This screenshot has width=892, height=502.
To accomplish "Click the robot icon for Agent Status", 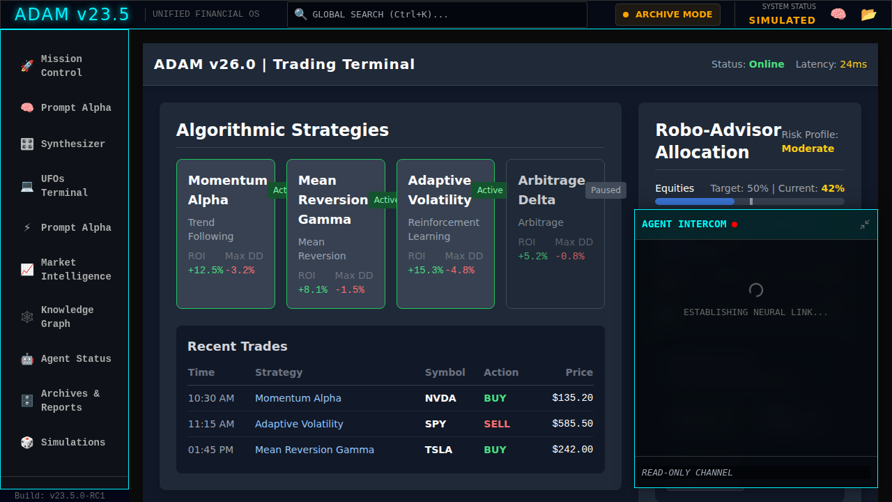I will tap(27, 359).
